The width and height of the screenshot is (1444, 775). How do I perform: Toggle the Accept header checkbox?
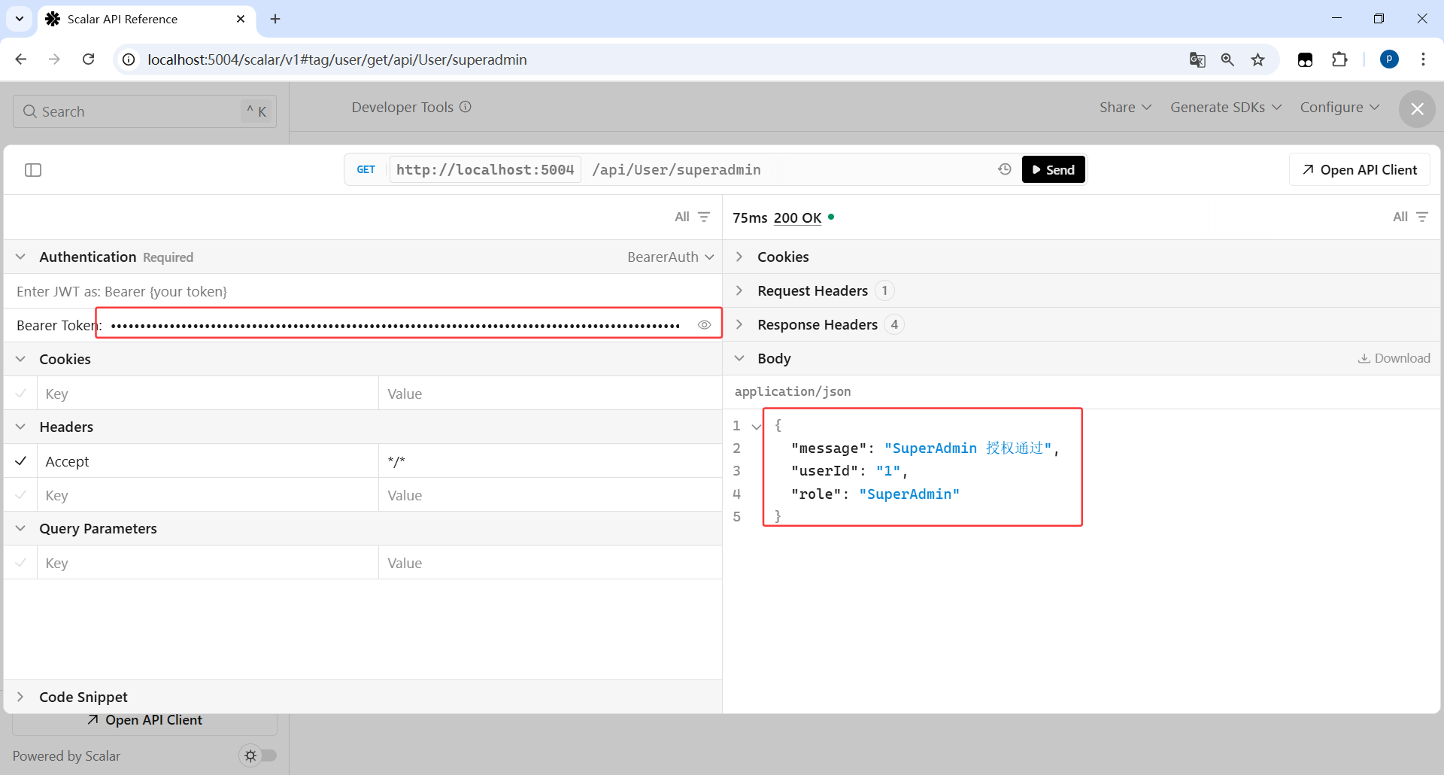tap(21, 460)
